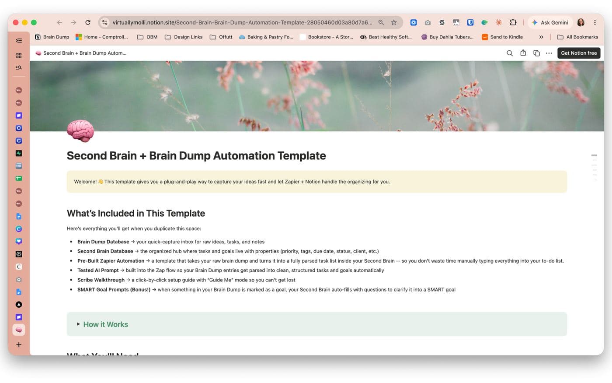The image size is (612, 383).
Task: Select the active pink brain tab in sidebar
Action: click(x=19, y=330)
